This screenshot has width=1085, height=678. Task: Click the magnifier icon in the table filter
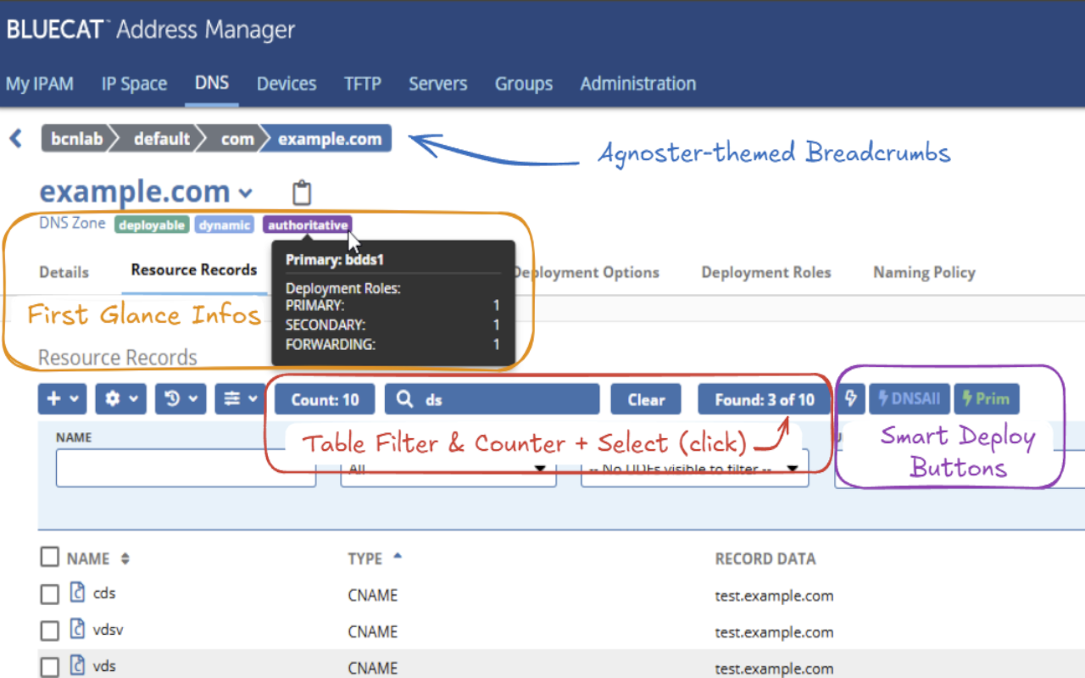click(405, 400)
